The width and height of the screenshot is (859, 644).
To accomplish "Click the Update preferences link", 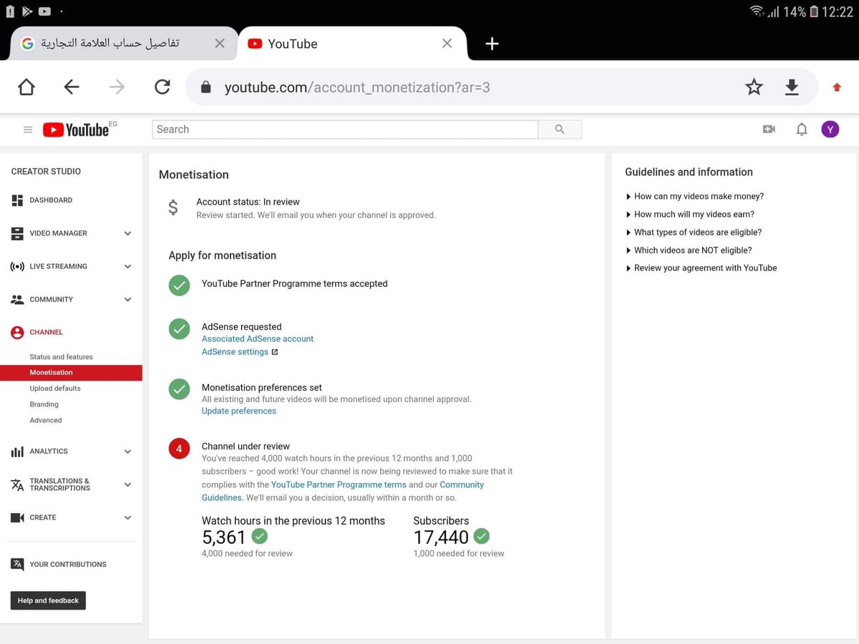I will pyautogui.click(x=239, y=411).
